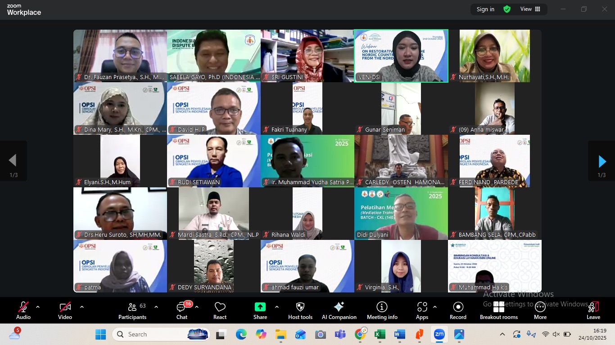Go to next gallery page with right arrow

pyautogui.click(x=601, y=161)
